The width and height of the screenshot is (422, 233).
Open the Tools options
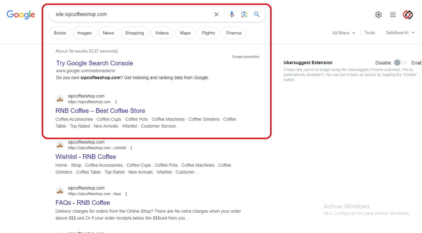click(370, 33)
